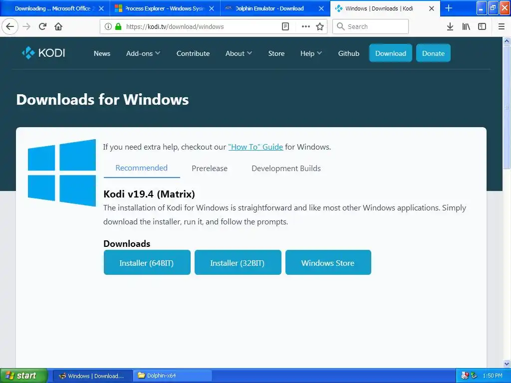Click the taskbar clock showing 1:50 PM

(x=493, y=376)
